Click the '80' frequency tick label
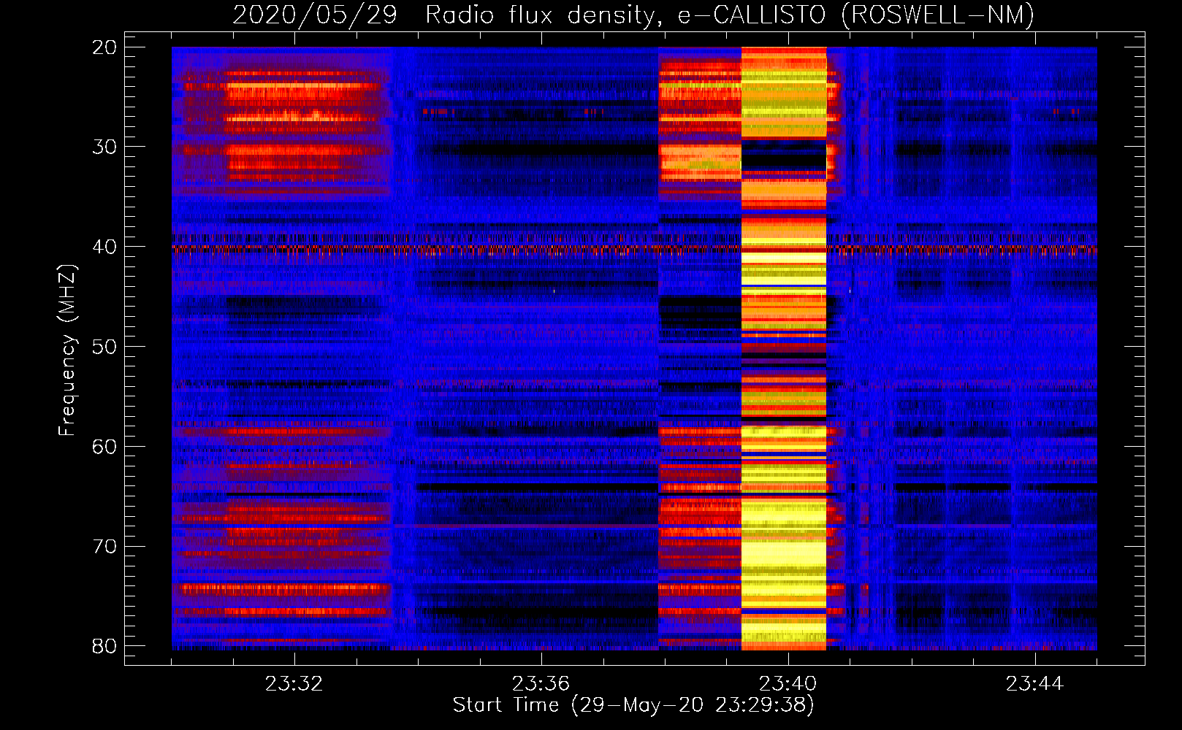The height and width of the screenshot is (730, 1182). pos(104,646)
